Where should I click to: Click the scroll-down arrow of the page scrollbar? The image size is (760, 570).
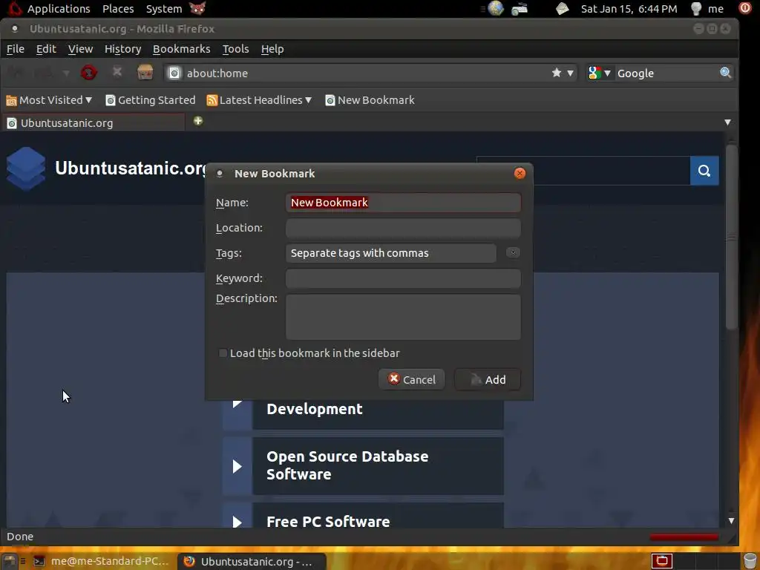731,520
